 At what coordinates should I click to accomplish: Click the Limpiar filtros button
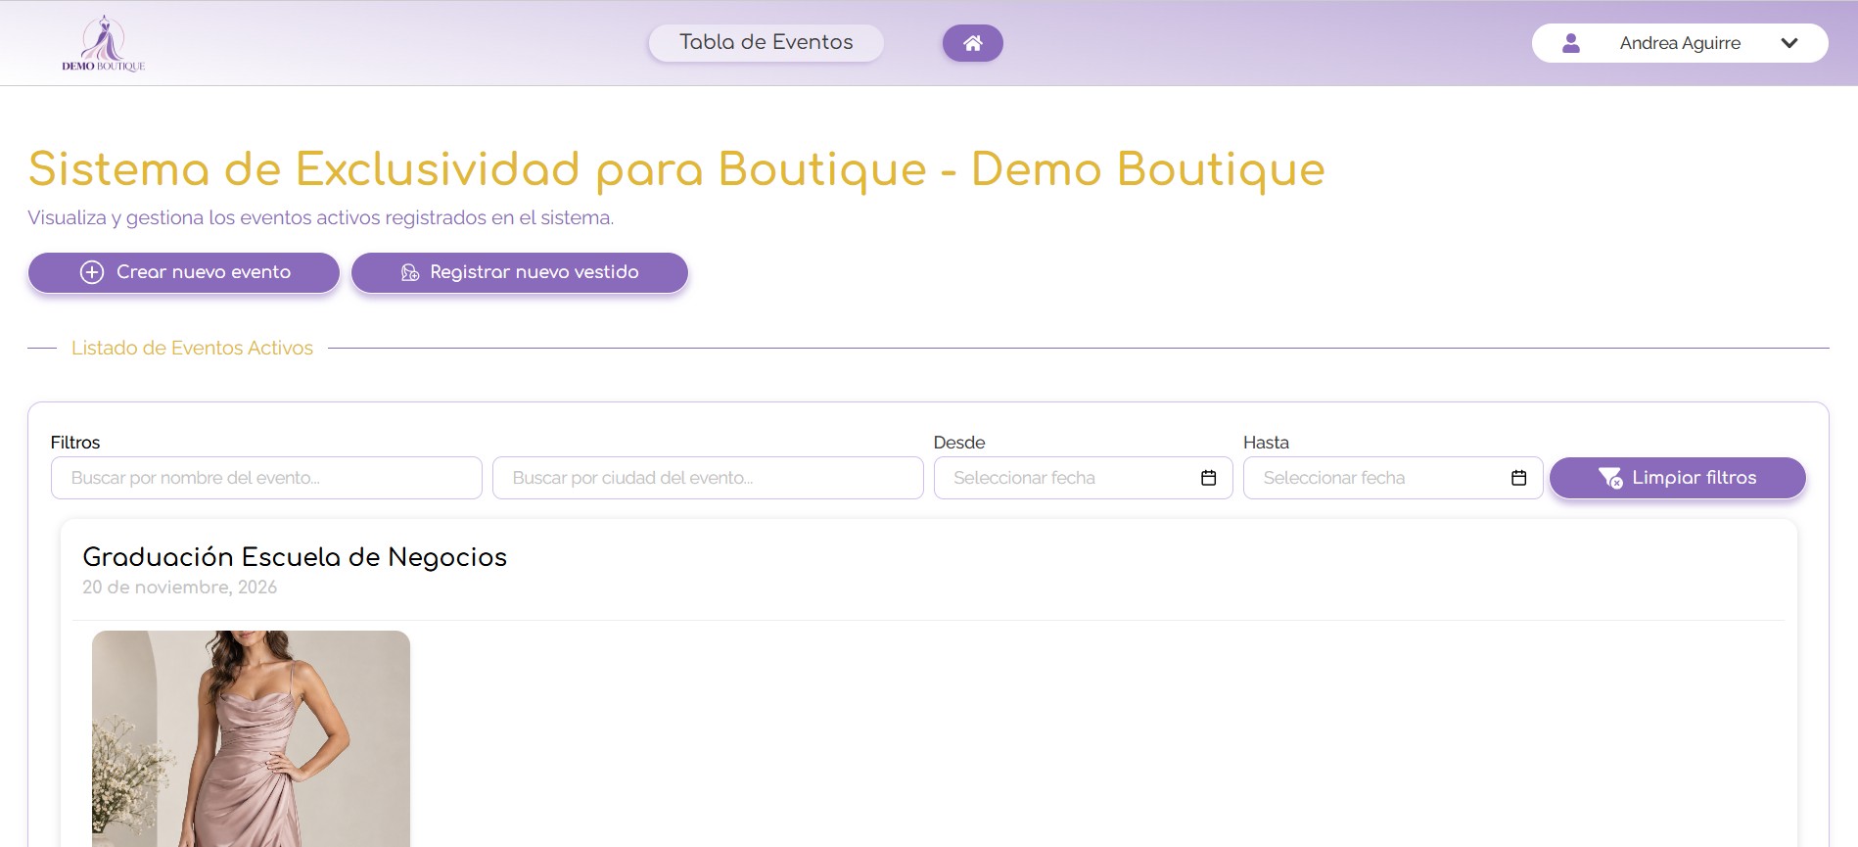(x=1678, y=478)
